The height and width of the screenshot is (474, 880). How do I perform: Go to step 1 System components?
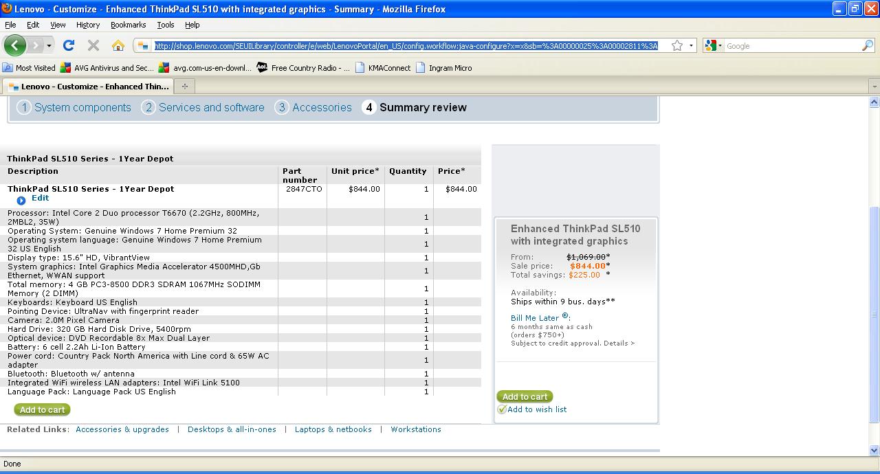coord(74,107)
